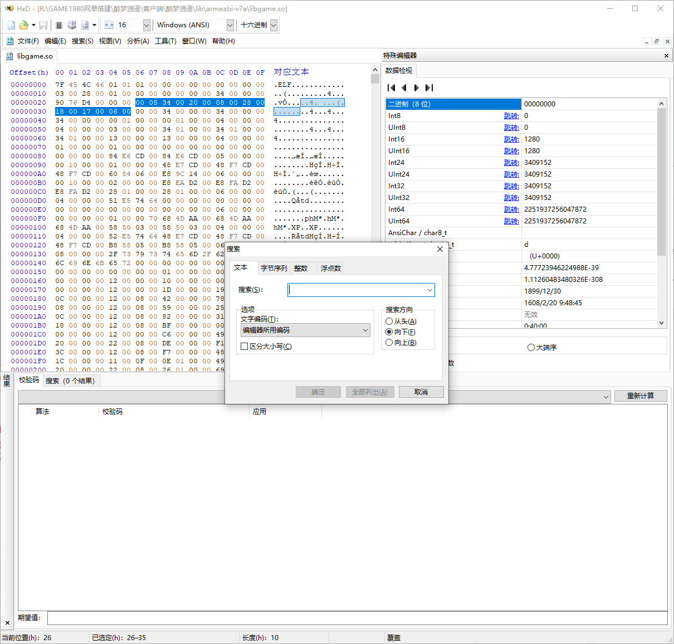Expand the 文字编码 encoding dropdown
Viewport: 674px width, 644px height.
coord(365,330)
